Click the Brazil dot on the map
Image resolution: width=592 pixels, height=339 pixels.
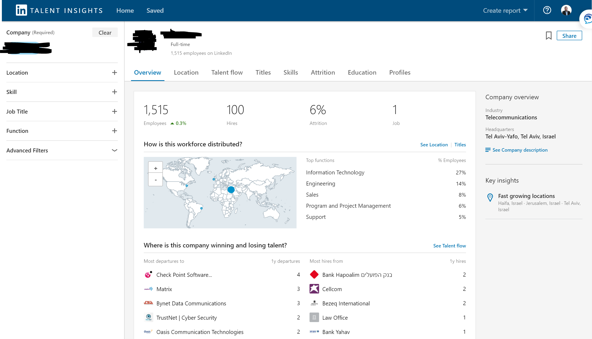tap(201, 208)
